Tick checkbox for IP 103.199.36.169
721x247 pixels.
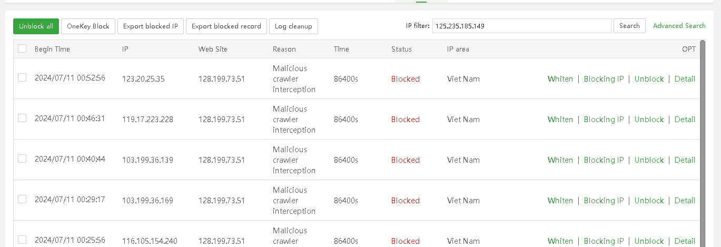click(22, 199)
